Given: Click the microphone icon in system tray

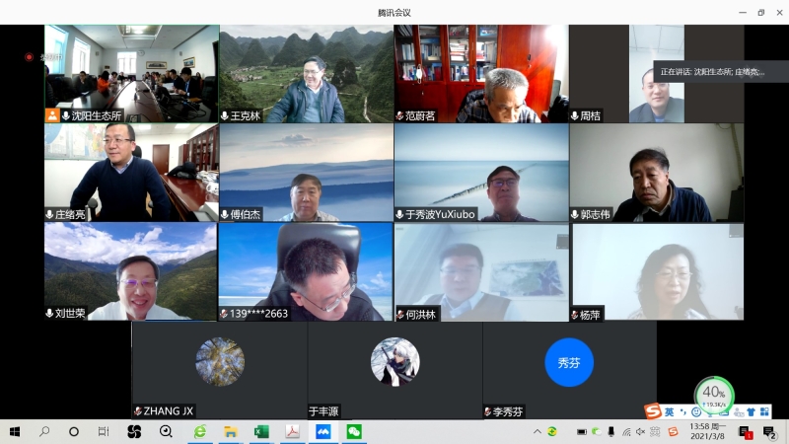Looking at the screenshot, I should pos(611,432).
